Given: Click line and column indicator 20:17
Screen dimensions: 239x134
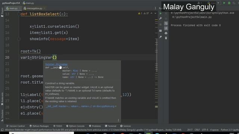Looking at the screenshot, I should (x=190, y=130).
